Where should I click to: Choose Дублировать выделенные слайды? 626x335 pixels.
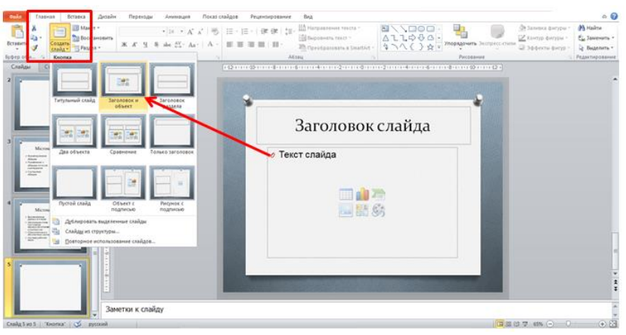click(x=105, y=221)
